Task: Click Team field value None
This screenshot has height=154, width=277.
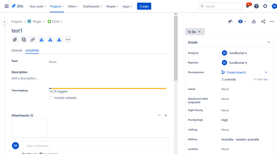Action: pos(53,62)
